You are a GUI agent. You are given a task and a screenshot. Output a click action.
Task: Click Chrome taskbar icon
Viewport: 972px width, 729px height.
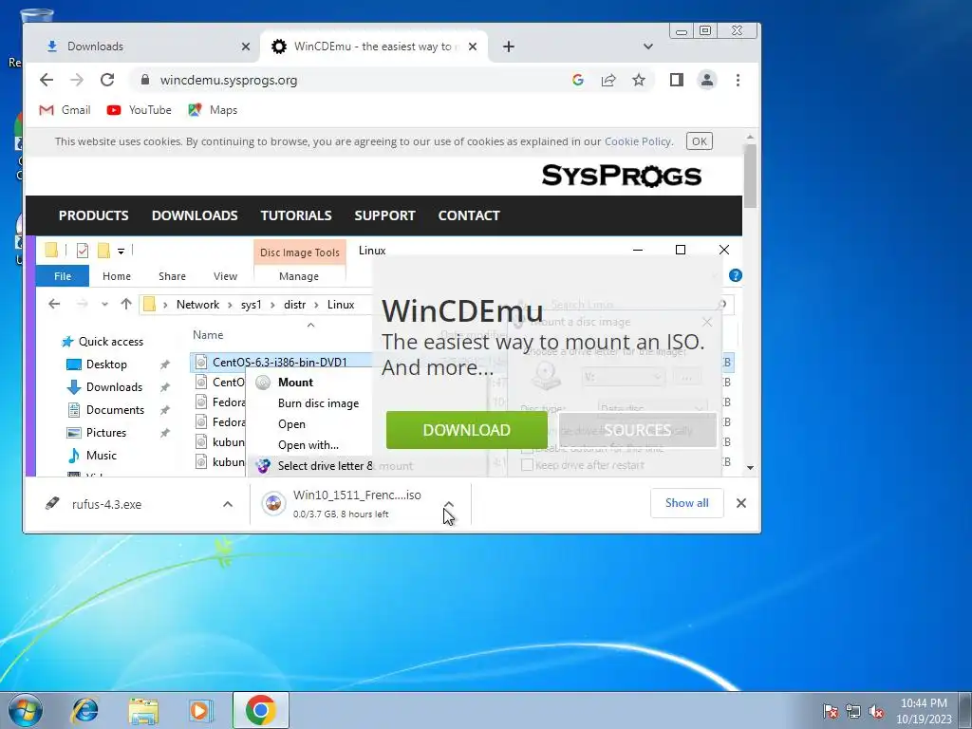260,710
